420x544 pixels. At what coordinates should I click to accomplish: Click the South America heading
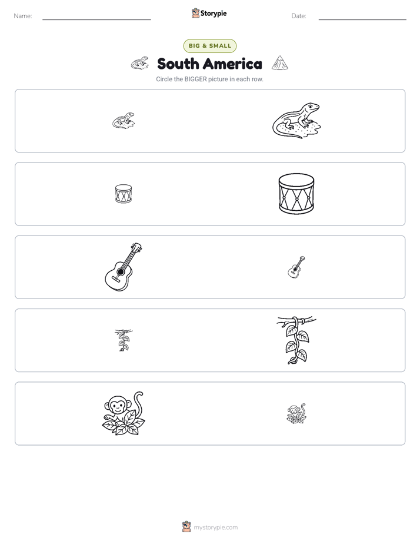coord(209,64)
